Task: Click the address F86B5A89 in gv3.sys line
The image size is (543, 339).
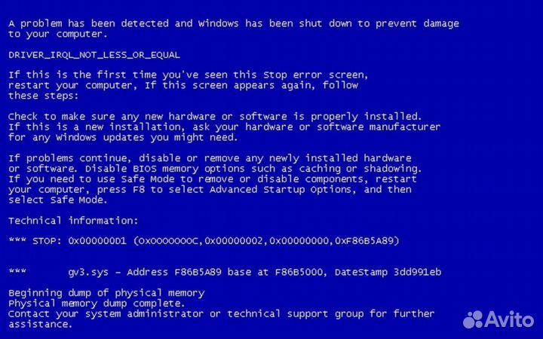Action: [x=198, y=272]
